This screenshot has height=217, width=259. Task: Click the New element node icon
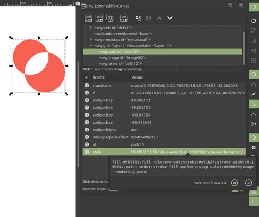point(89,18)
